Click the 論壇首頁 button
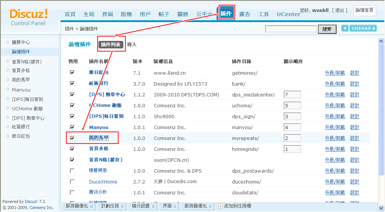This screenshot has width=385, height=212. click(365, 10)
